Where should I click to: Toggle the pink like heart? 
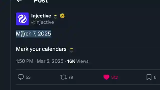[x=106, y=77]
